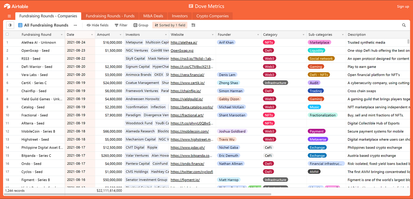Click the Arif Khan founder chip

[226, 42]
